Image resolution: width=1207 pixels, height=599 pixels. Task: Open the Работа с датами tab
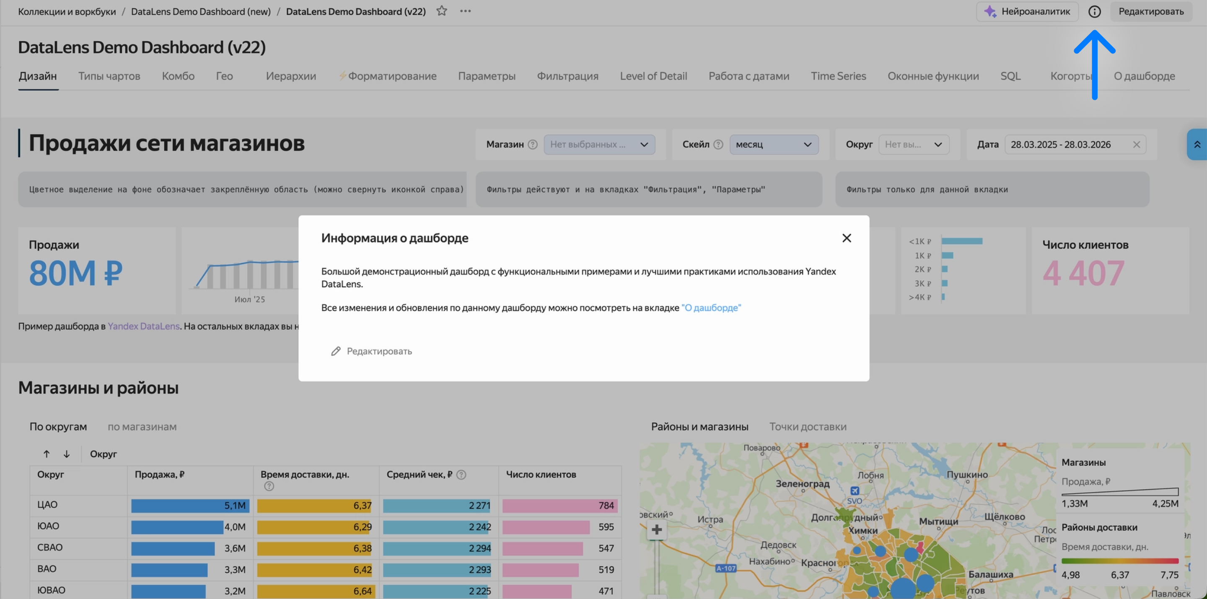[x=749, y=76]
